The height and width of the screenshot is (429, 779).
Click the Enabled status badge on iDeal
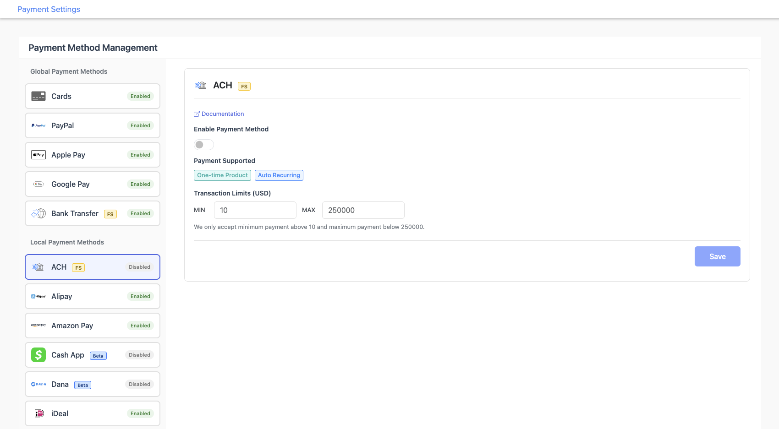coord(140,413)
